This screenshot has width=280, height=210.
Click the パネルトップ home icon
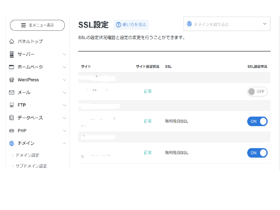11,41
